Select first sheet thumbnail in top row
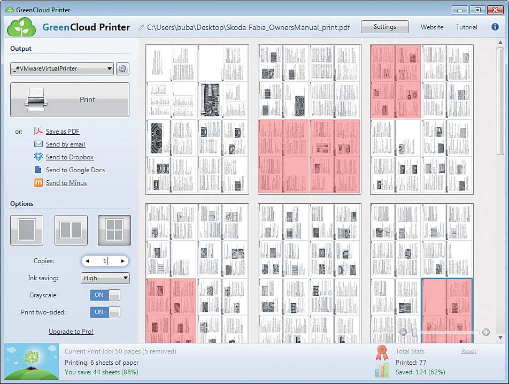This screenshot has height=384, width=509. (197, 119)
